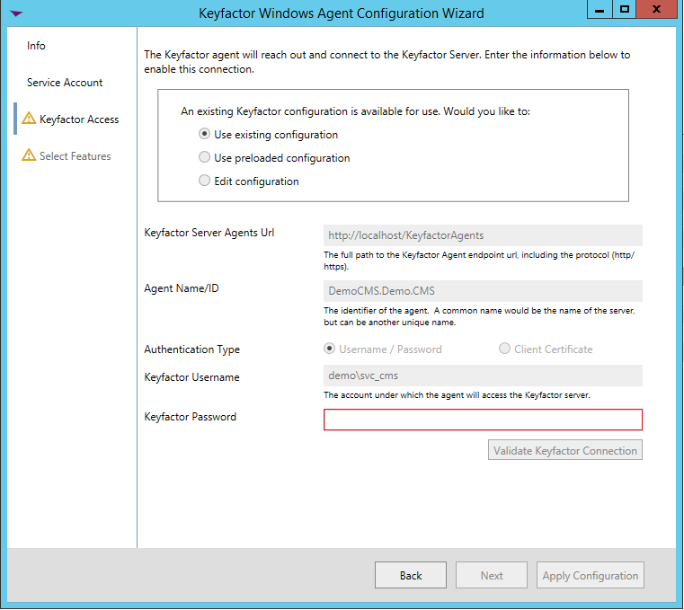The width and height of the screenshot is (684, 610).
Task: Choose Username / Password authentication radio
Action: (x=329, y=349)
